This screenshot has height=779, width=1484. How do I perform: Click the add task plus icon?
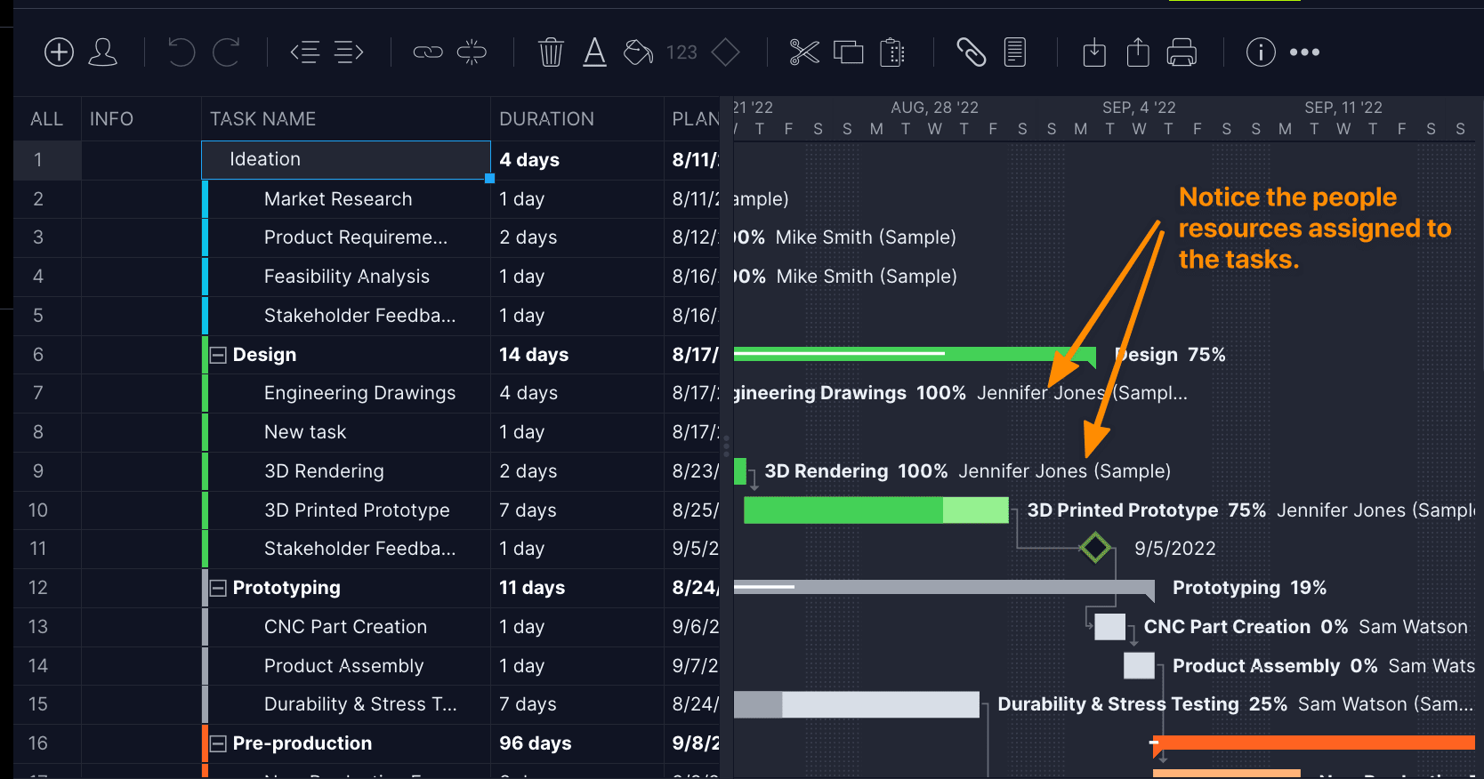click(59, 52)
